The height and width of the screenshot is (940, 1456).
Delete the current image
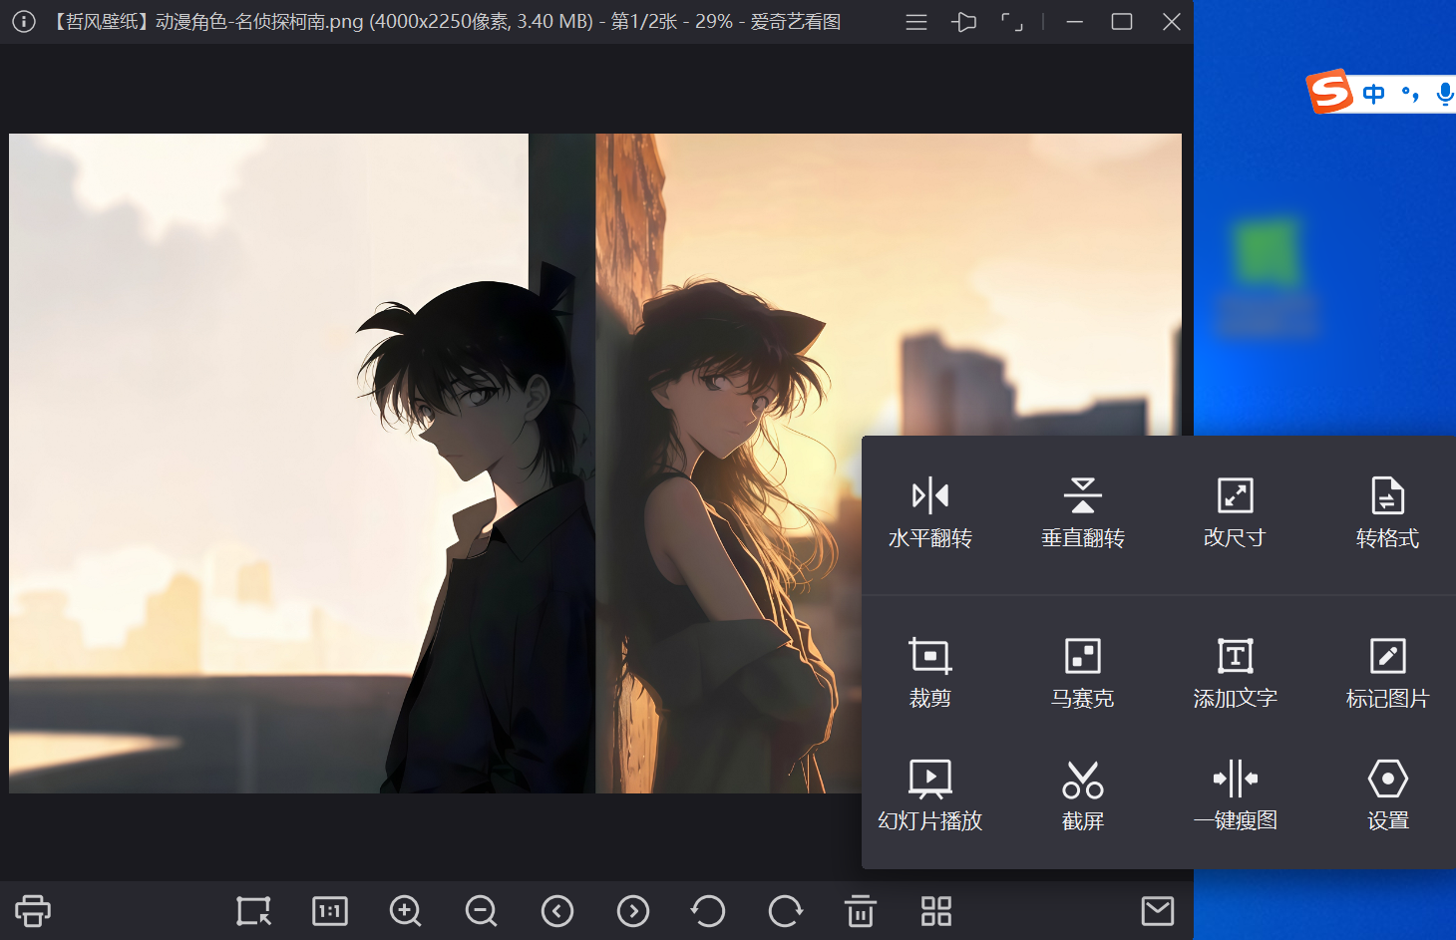point(861,911)
